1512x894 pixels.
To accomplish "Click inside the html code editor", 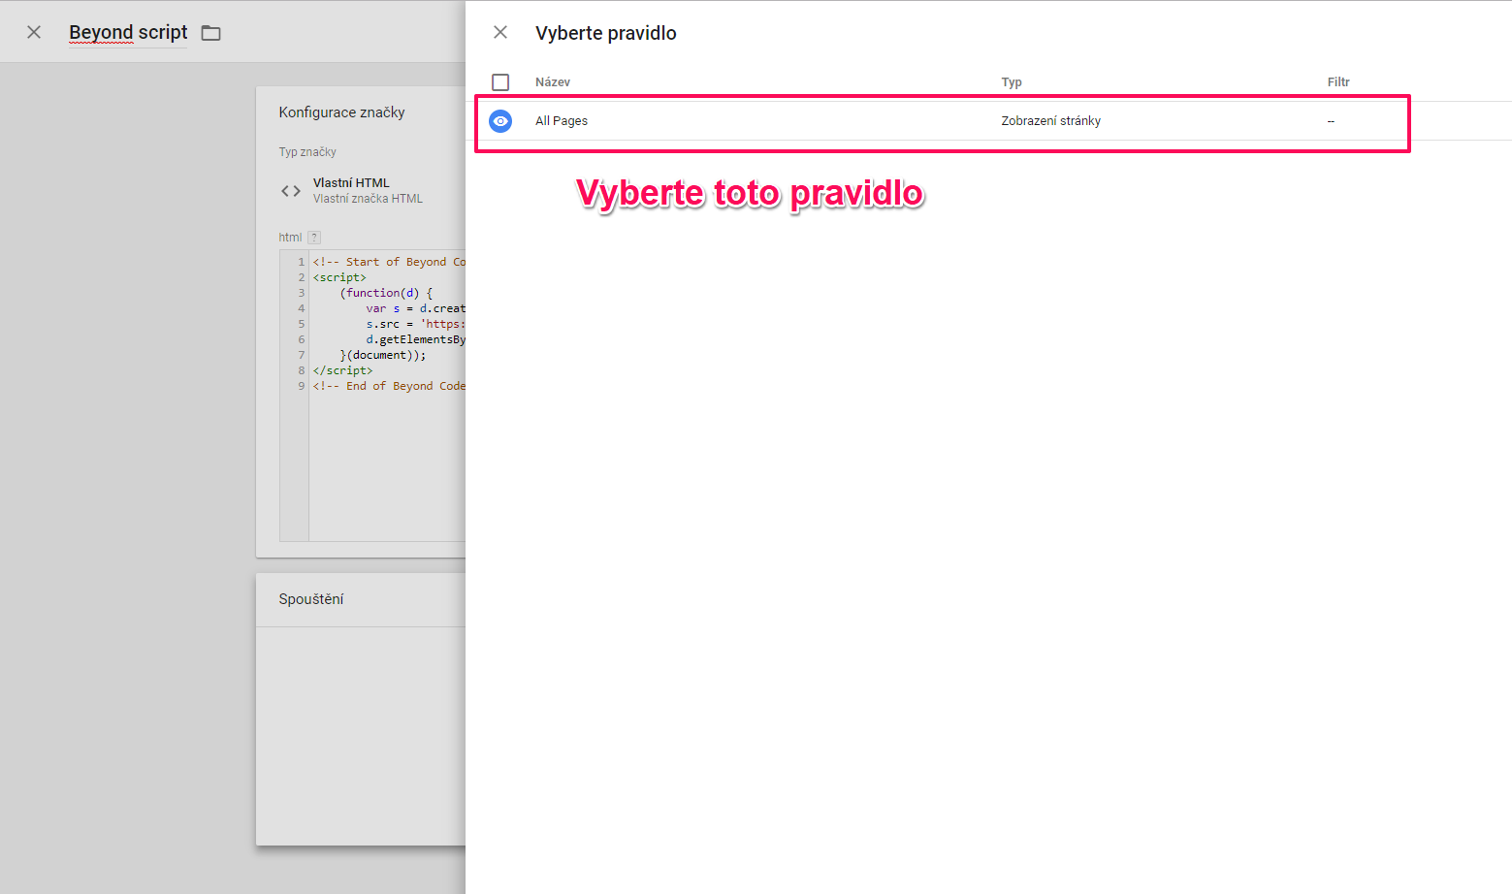I will [x=373, y=396].
